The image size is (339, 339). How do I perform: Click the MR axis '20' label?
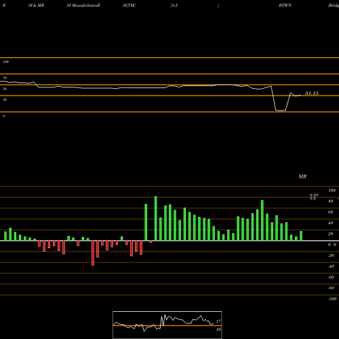coord(331,234)
